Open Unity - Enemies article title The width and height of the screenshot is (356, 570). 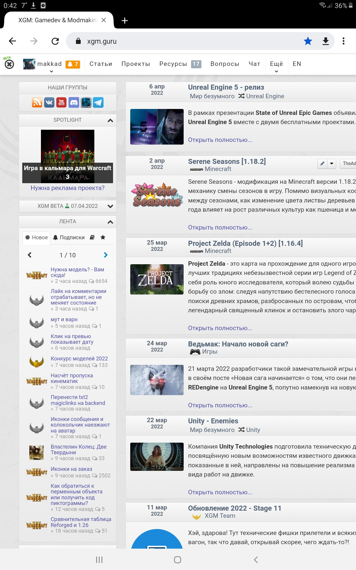[213, 421]
